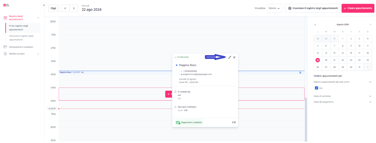Click the green Pagamento completo badge
Screen dimensions: 376x143
click(x=189, y=122)
